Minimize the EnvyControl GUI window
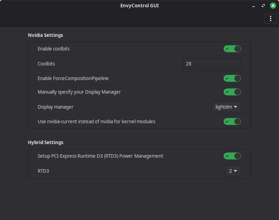 point(254,6)
